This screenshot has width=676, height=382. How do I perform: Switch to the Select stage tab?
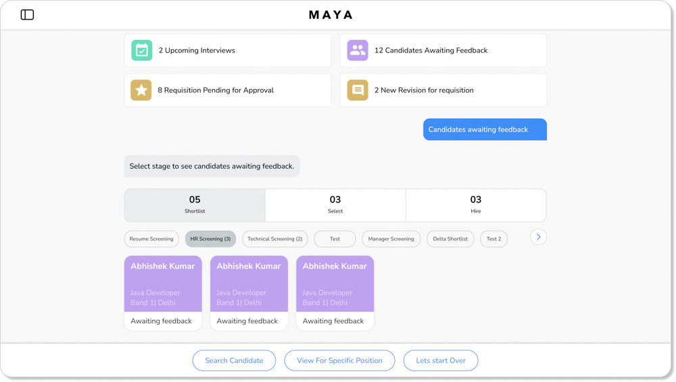[335, 205]
